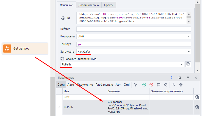Click copy icon in the First variable row
The width and height of the screenshot is (202, 116).
click(x=197, y=97)
